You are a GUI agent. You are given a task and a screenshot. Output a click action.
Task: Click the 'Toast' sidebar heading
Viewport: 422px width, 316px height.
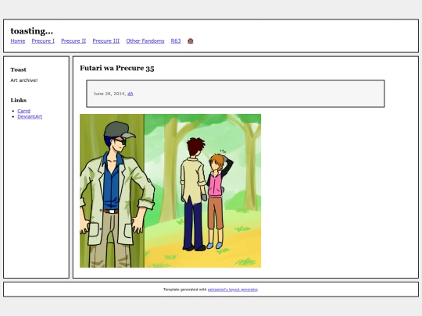pyautogui.click(x=18, y=69)
